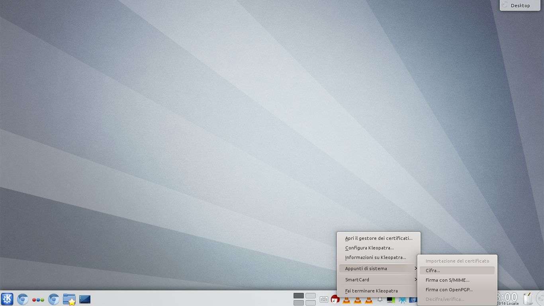Open the KDE application launcher

[x=7, y=299]
